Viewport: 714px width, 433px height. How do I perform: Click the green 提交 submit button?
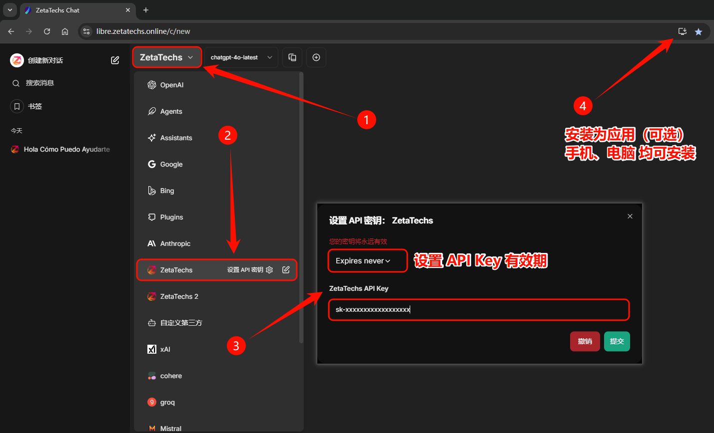617,341
